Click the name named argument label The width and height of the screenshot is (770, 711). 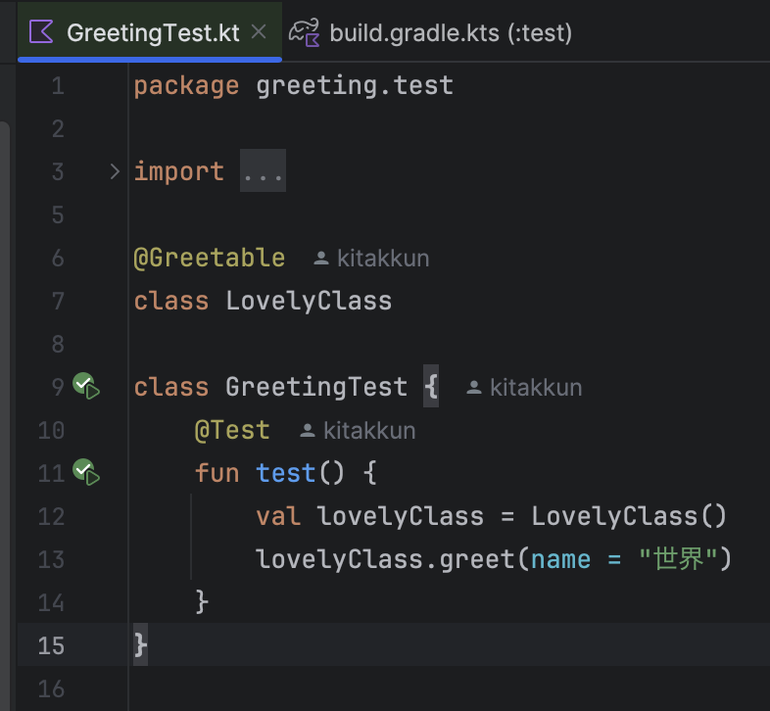[560, 560]
